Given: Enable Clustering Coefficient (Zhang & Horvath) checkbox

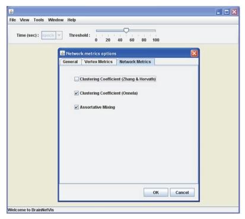Looking at the screenshot, I should pyautogui.click(x=77, y=79).
